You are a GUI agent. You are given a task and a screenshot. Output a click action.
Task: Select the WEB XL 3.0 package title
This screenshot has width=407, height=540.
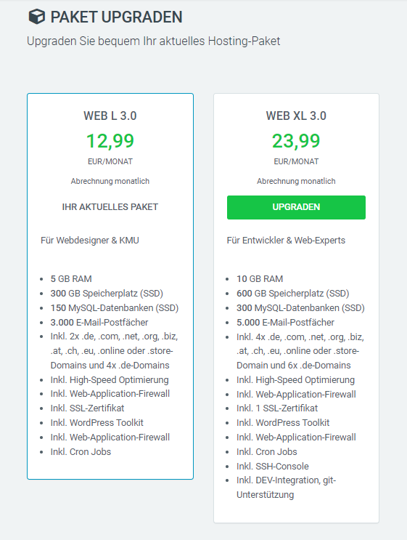point(296,116)
